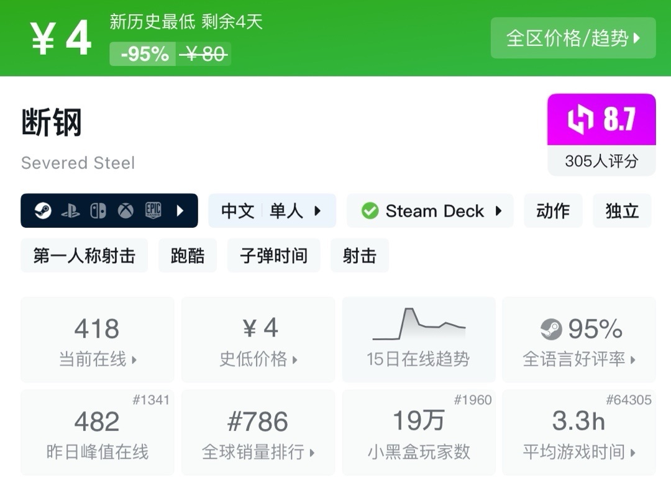Screen dimensions: 671x483
Task: Open 当前在线 player count details
Action: click(98, 339)
